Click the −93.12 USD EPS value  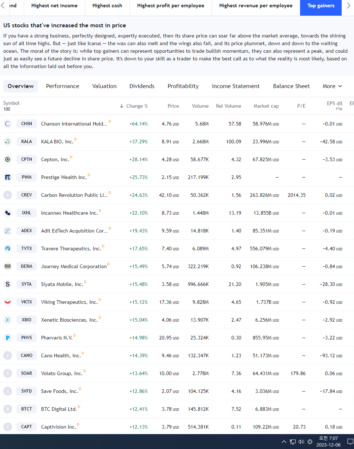point(331,355)
